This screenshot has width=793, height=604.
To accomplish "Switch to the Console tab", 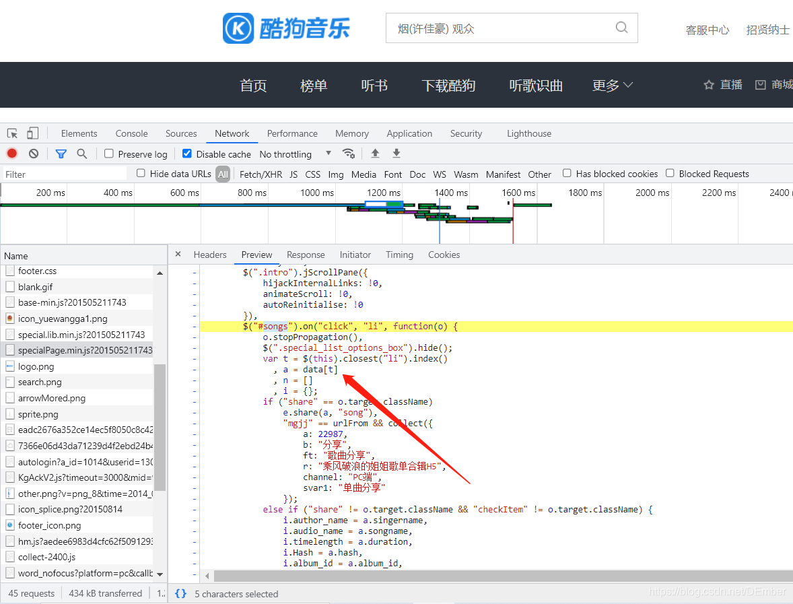I will pos(131,133).
